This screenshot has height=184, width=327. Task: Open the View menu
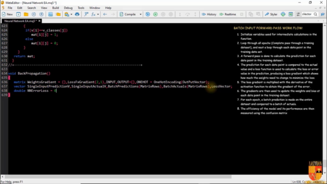click(x=44, y=8)
